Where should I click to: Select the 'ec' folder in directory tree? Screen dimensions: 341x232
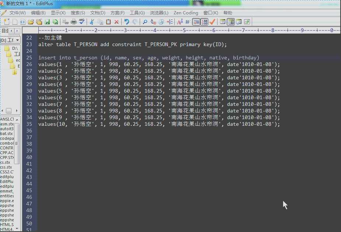(x=18, y=60)
